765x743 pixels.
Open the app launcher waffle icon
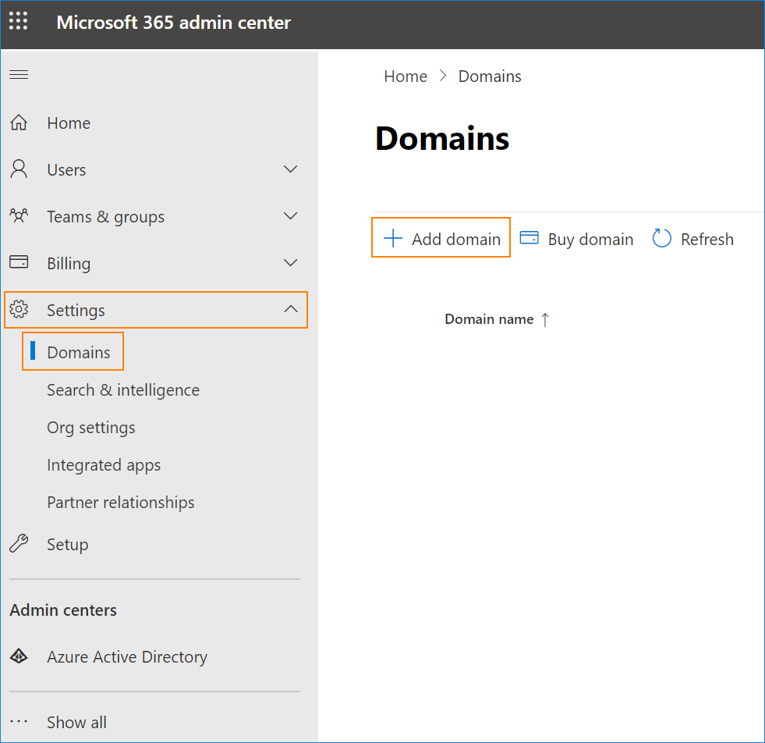(x=19, y=21)
